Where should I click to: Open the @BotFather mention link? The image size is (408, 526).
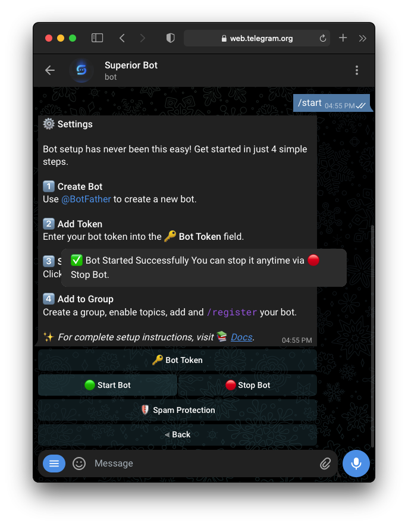click(x=86, y=199)
